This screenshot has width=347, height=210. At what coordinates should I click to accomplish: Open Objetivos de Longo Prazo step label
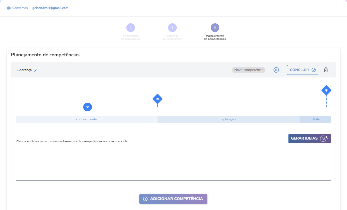pyautogui.click(x=172, y=37)
